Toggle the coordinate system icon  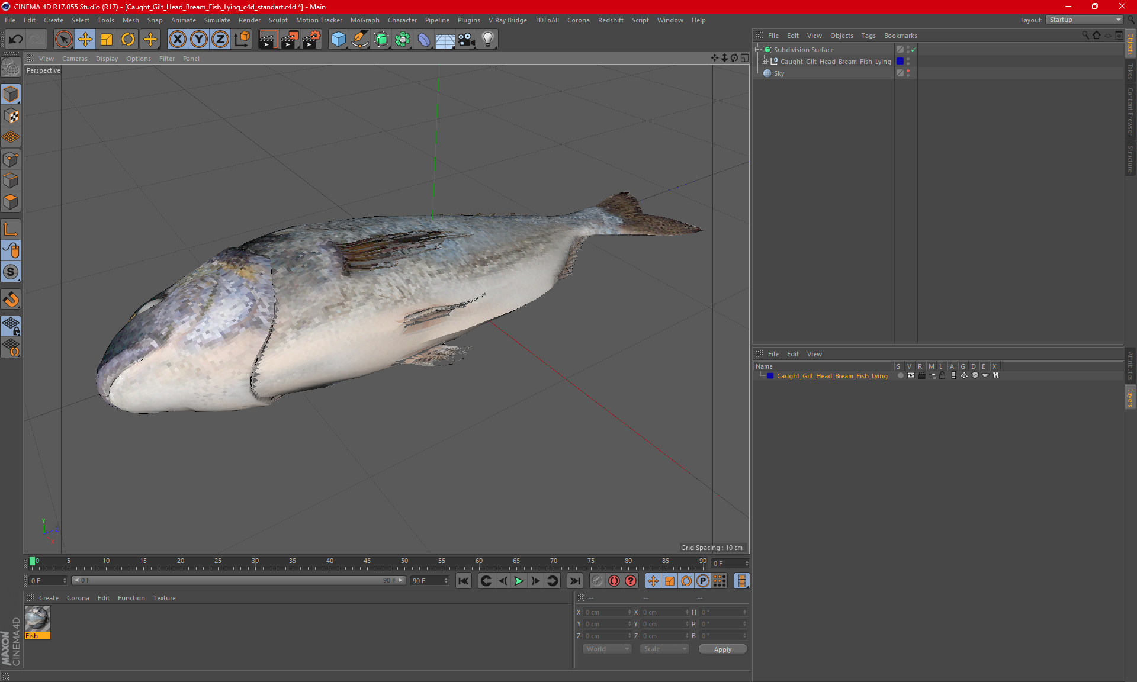point(242,39)
